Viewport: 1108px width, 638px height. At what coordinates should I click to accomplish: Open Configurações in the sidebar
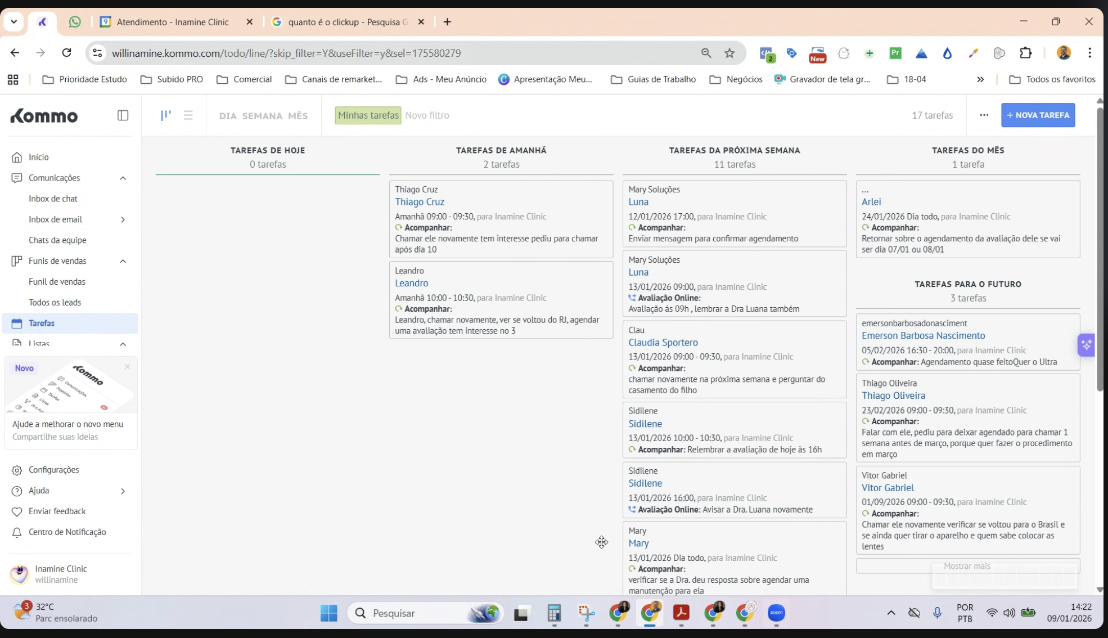[53, 470]
